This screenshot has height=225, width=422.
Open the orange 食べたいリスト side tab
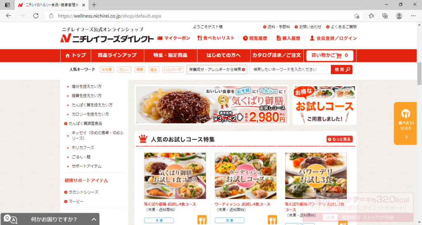pos(406,124)
